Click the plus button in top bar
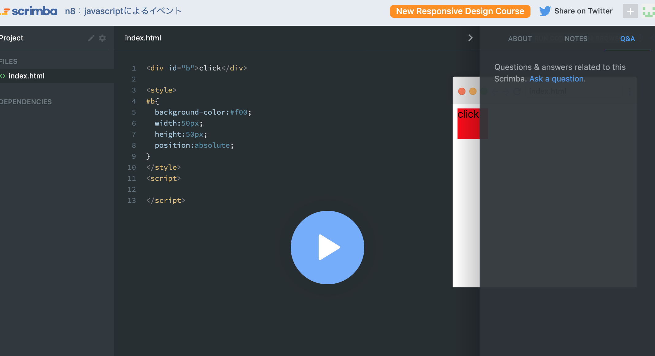655x356 pixels. click(630, 11)
